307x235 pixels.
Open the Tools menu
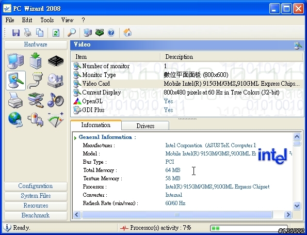tap(47, 20)
